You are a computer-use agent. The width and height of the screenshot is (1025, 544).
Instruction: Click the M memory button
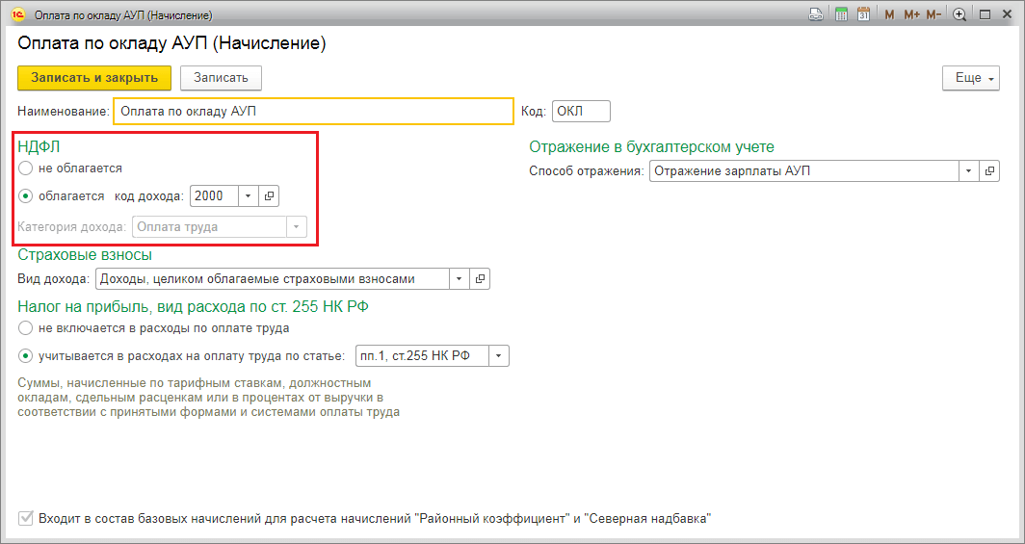[890, 14]
